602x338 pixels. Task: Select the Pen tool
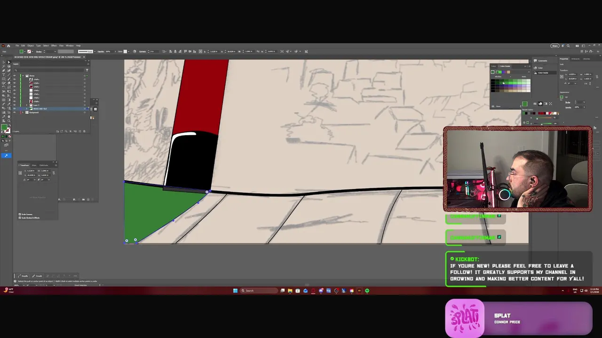pos(4,70)
